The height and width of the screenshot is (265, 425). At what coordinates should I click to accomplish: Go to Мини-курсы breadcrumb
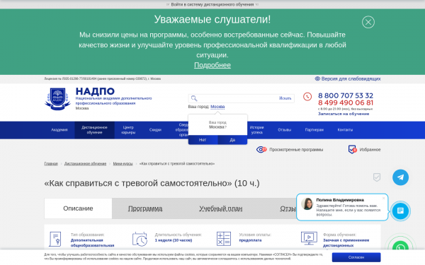[123, 164]
